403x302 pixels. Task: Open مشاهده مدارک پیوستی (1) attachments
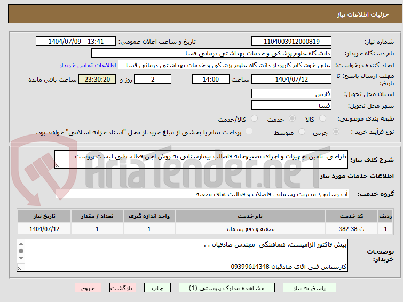227,288
